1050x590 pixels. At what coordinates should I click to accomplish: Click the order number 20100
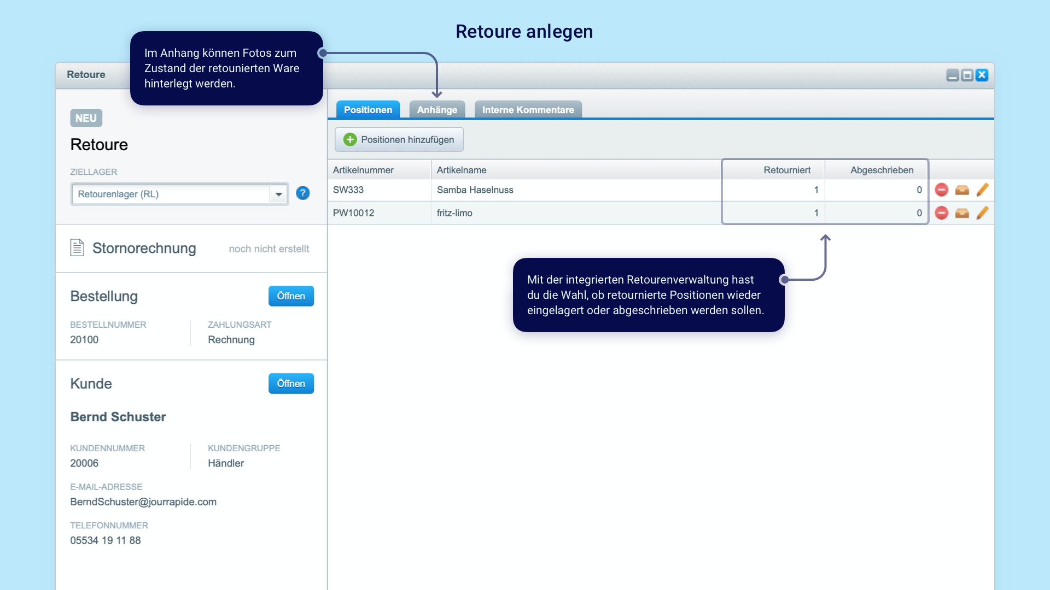pos(84,340)
